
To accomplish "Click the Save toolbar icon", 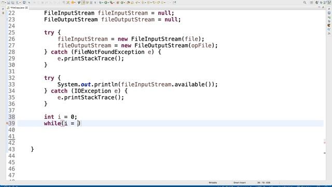I will pos(8,3).
